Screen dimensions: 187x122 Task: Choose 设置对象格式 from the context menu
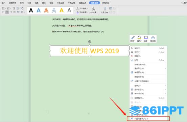pyautogui.click(x=148, y=119)
